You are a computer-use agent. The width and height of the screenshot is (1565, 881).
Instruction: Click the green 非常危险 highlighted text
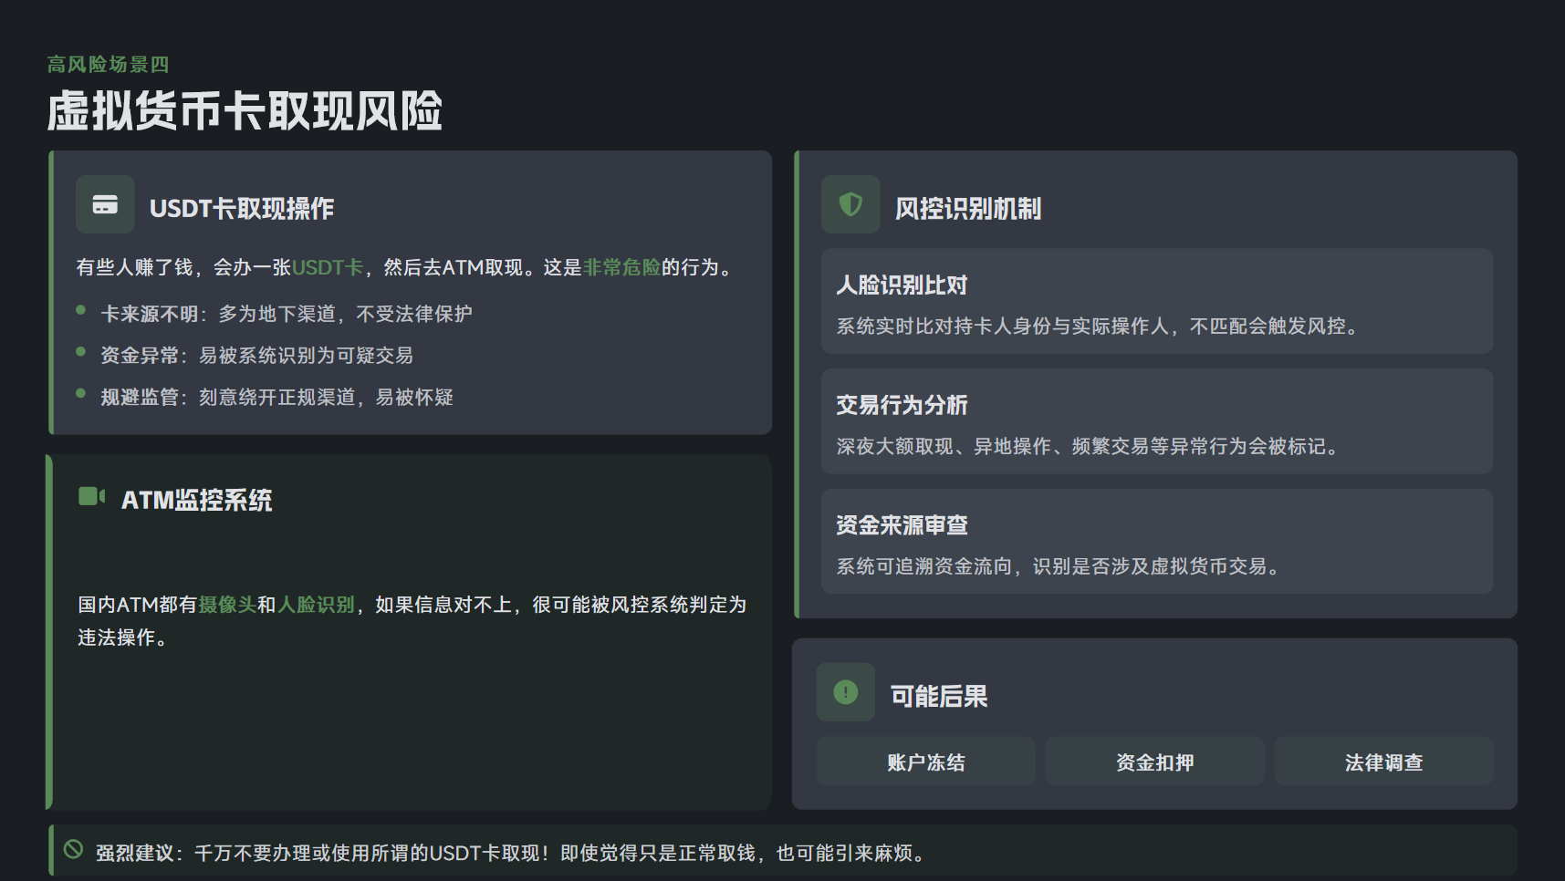pyautogui.click(x=621, y=267)
